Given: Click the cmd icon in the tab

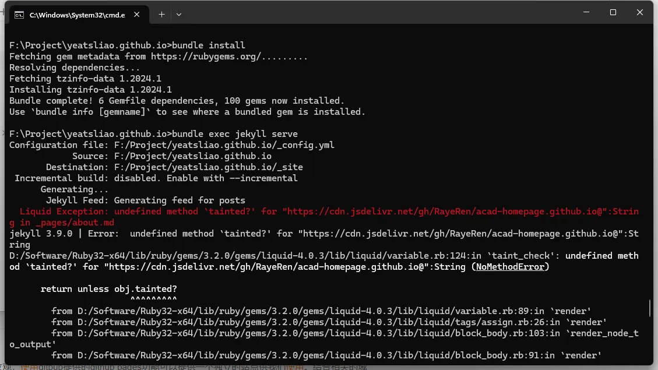Looking at the screenshot, I should 19,15.
